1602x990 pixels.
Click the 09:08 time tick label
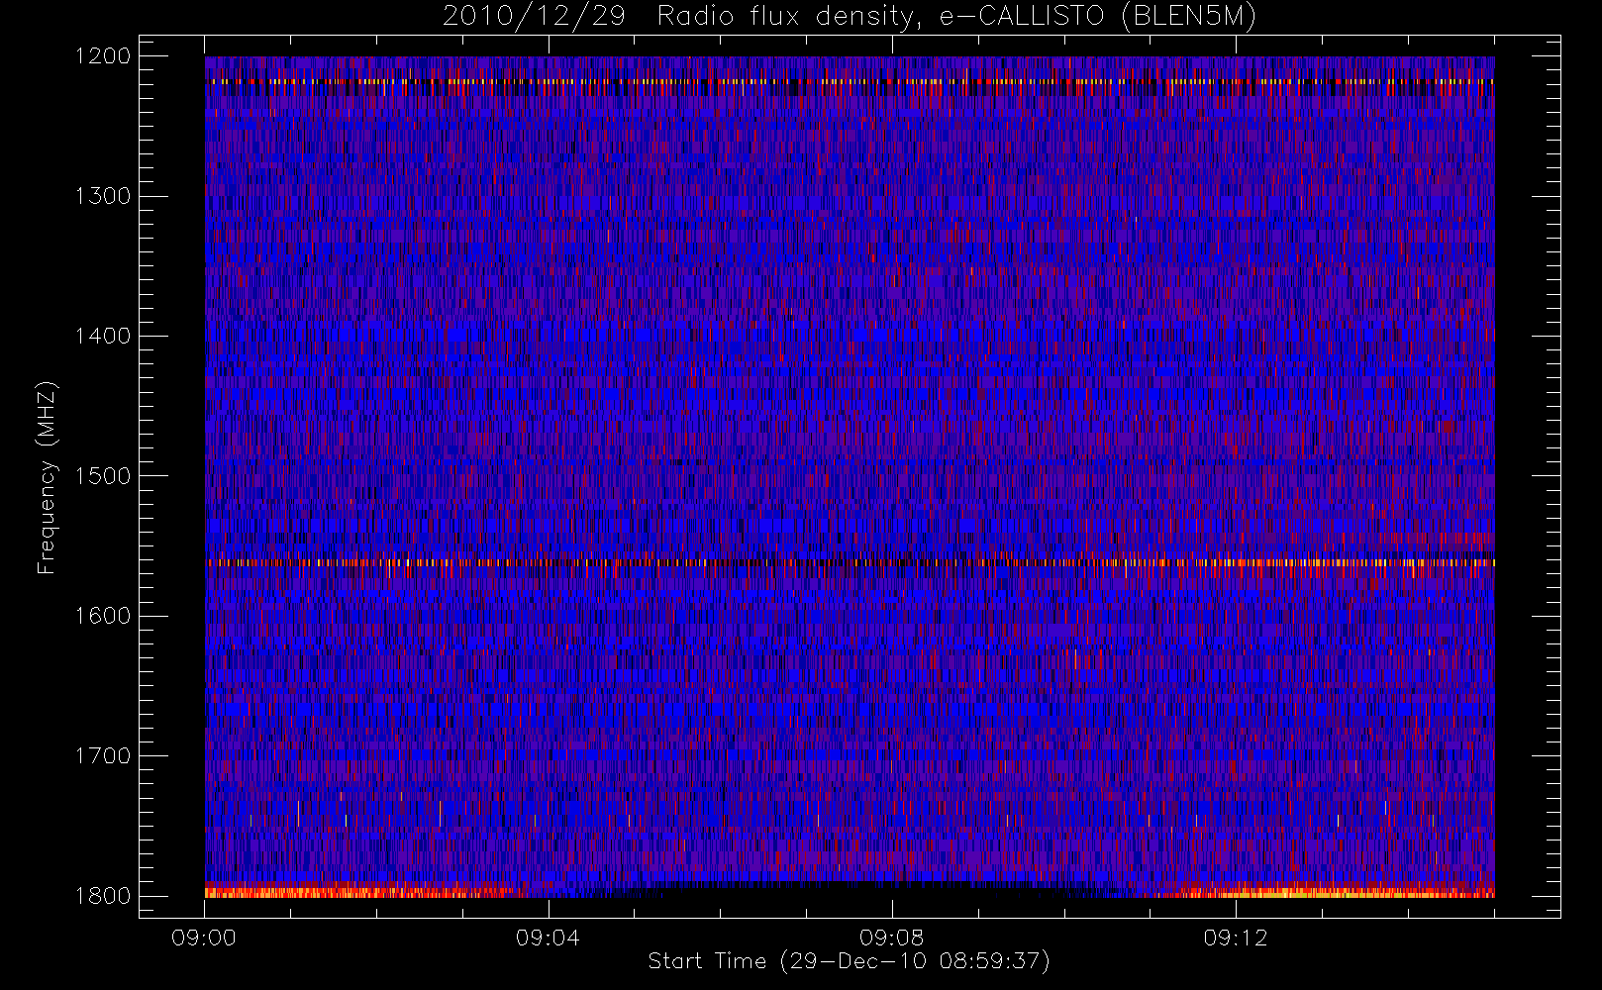[x=891, y=938]
